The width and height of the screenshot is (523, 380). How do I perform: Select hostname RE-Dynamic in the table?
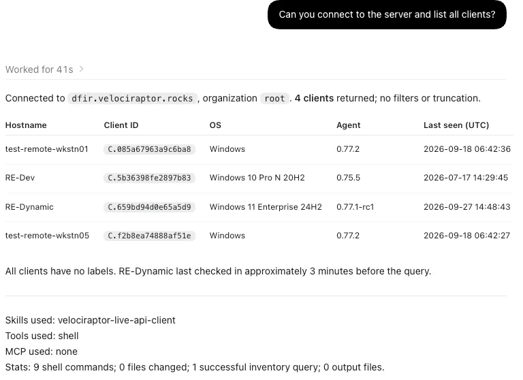click(29, 207)
